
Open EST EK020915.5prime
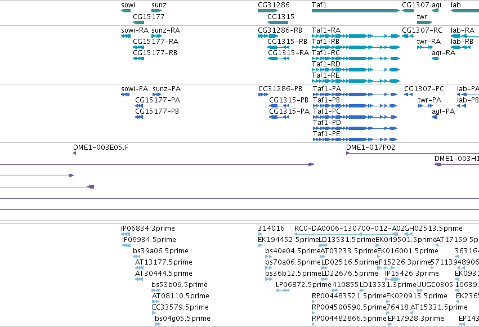tap(417, 296)
